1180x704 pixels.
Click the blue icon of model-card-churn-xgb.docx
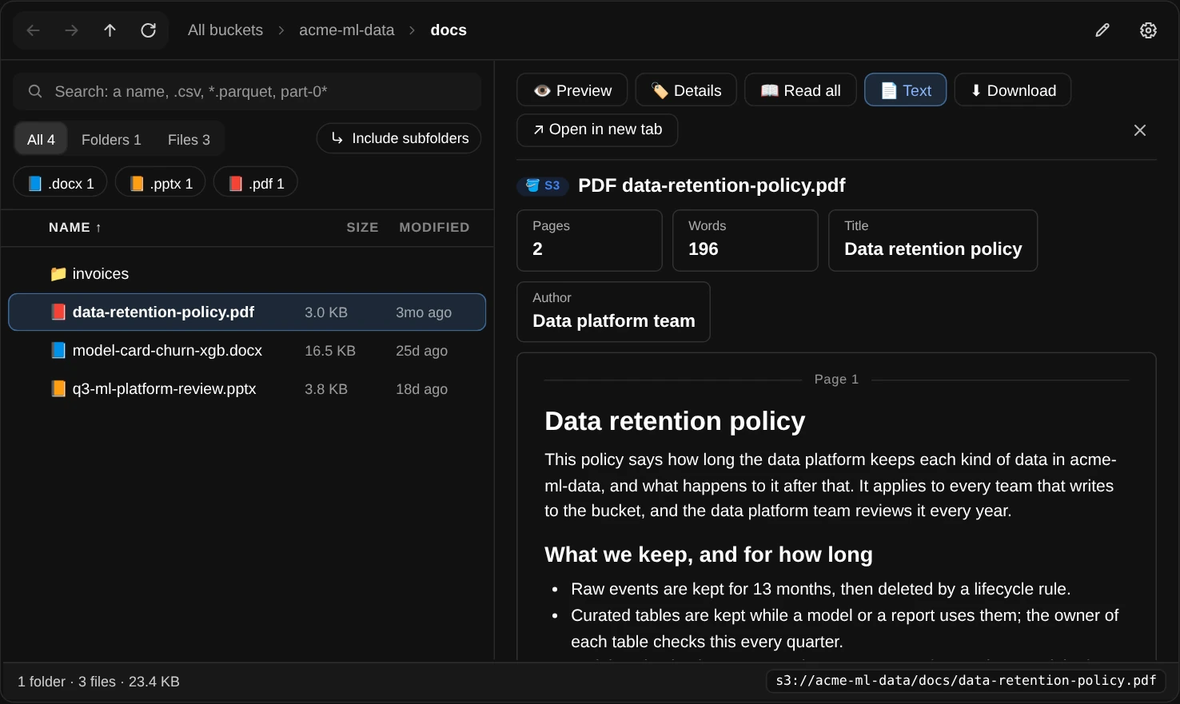58,351
